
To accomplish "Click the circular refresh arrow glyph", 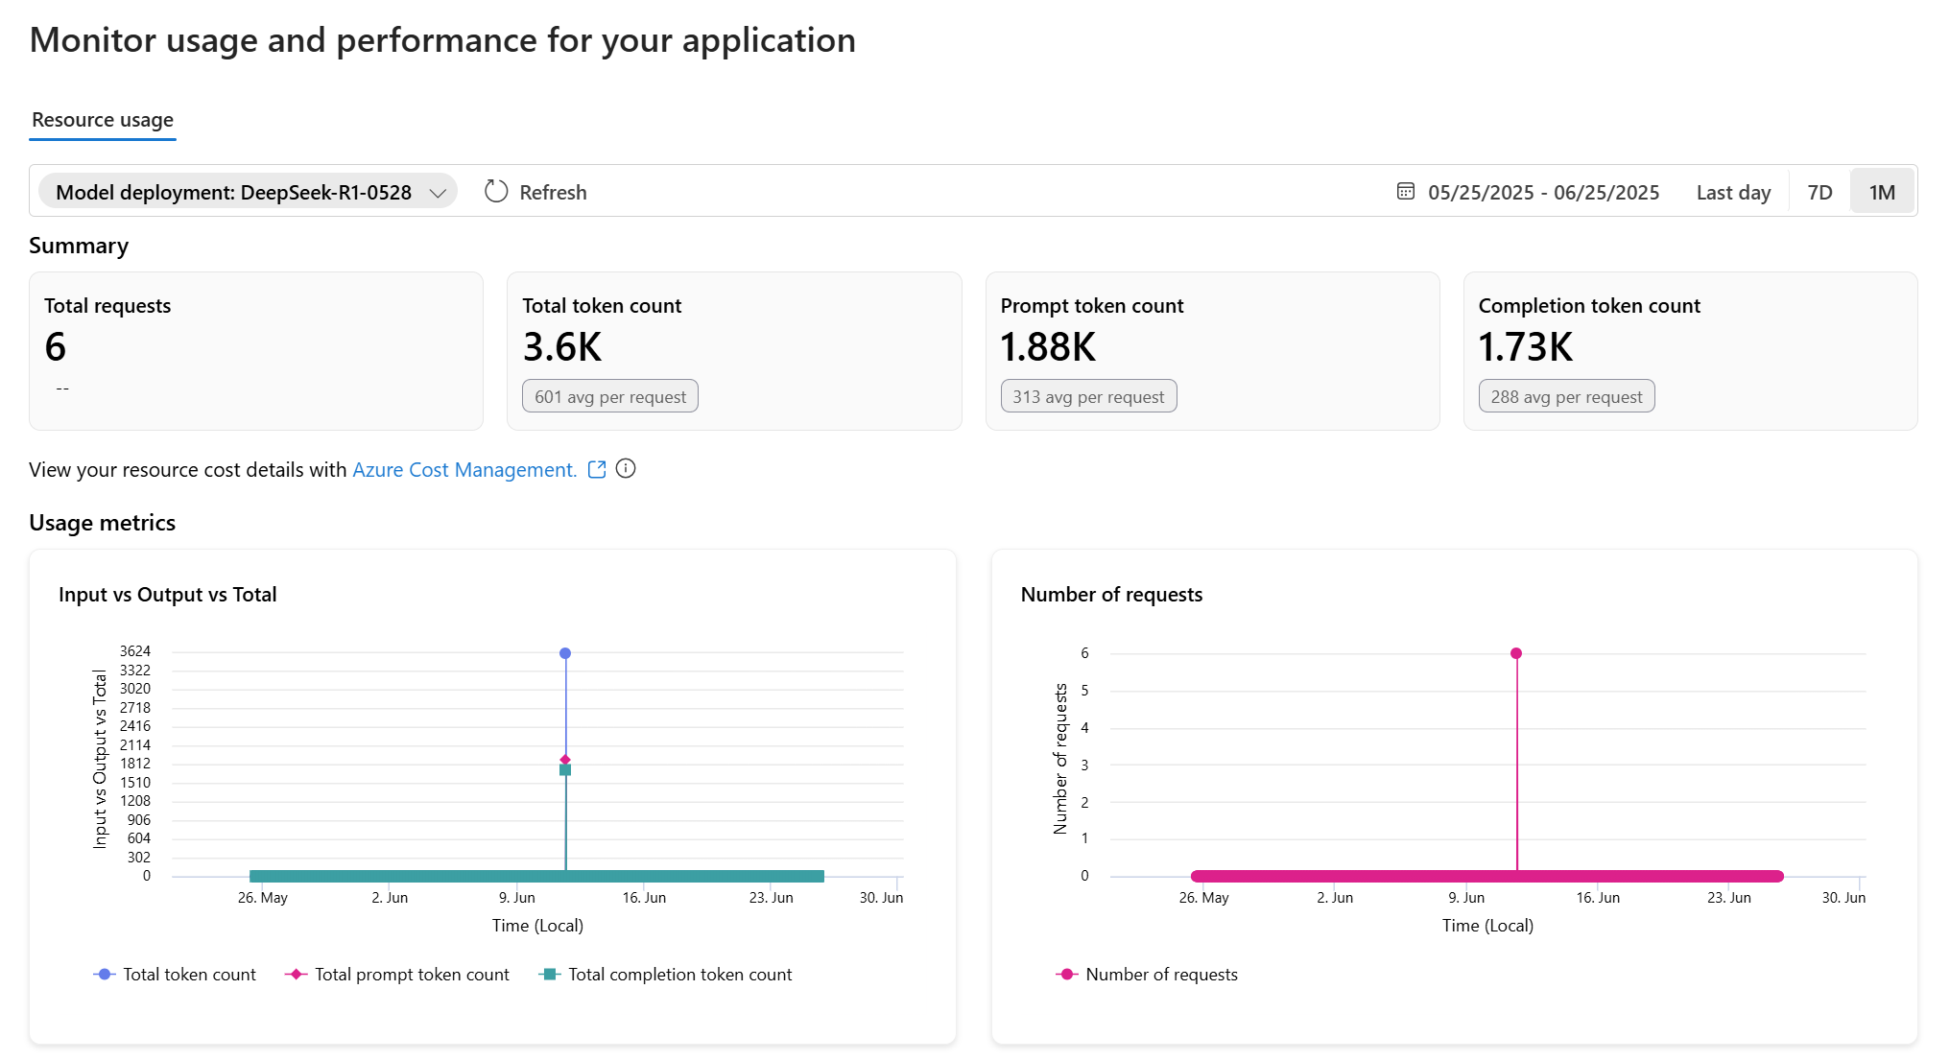I will pyautogui.click(x=495, y=191).
